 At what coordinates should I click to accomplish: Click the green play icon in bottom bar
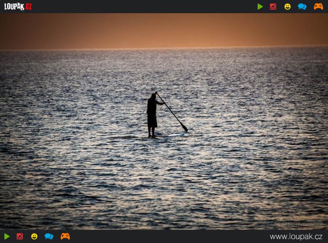(x=7, y=236)
